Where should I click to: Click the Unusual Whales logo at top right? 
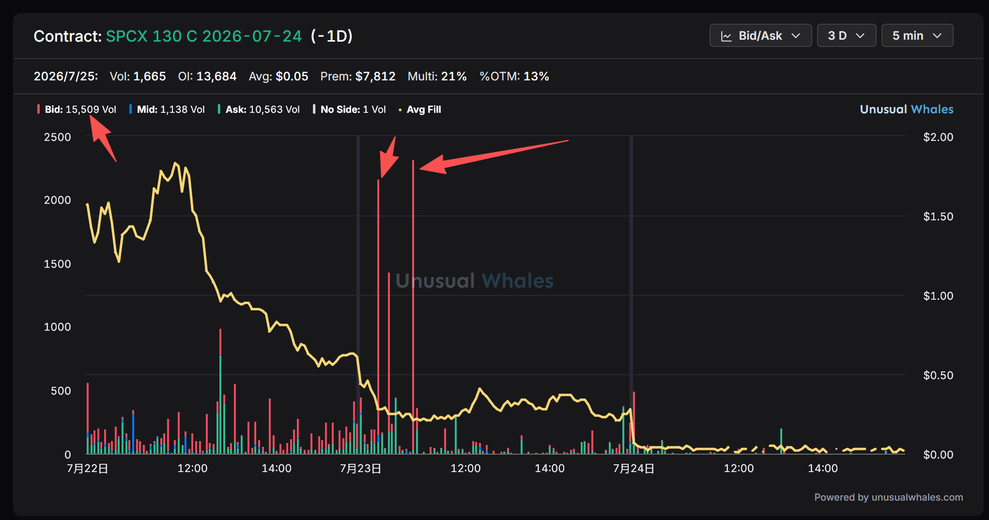point(906,109)
